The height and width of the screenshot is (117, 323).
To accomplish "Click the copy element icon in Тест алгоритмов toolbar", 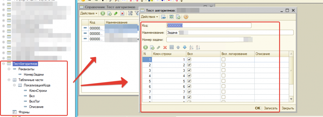I will click(178, 17).
